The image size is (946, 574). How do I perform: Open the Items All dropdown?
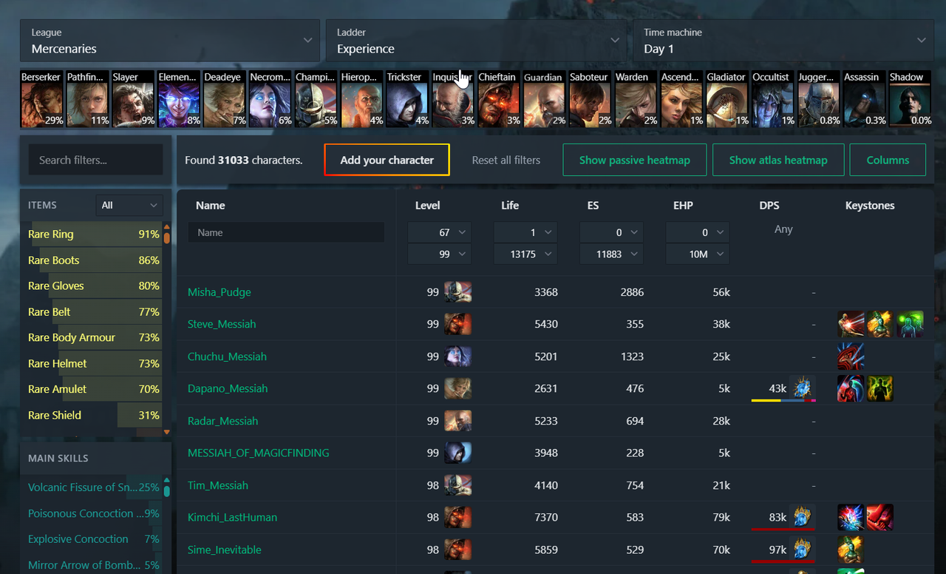[129, 206]
